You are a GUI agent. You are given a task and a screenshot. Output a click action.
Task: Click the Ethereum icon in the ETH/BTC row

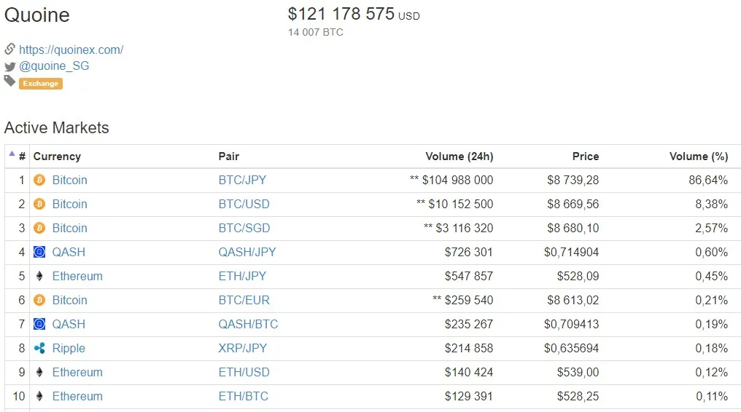pyautogui.click(x=39, y=397)
